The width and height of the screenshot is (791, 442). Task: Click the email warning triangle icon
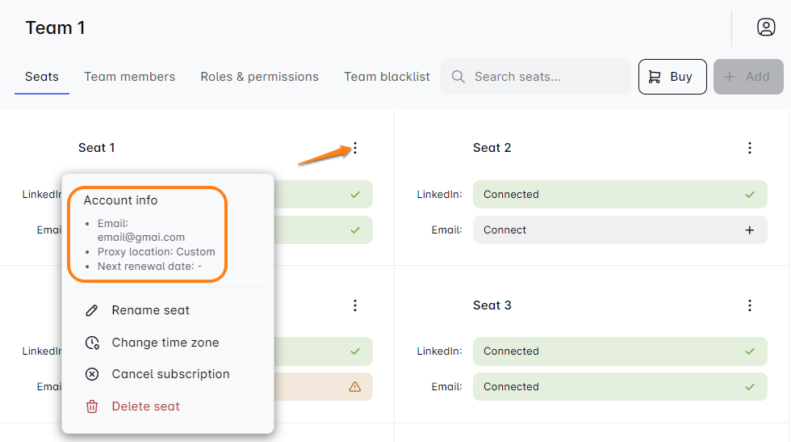[354, 387]
